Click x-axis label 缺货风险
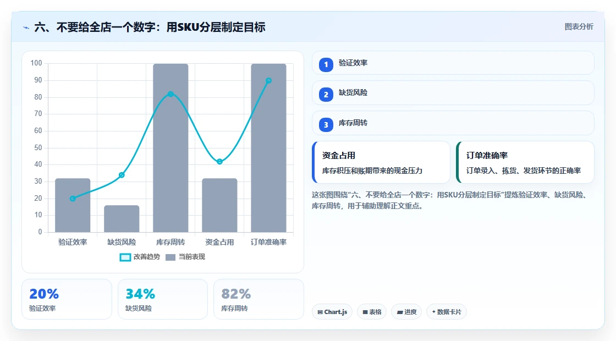616x341 pixels. 122,243
